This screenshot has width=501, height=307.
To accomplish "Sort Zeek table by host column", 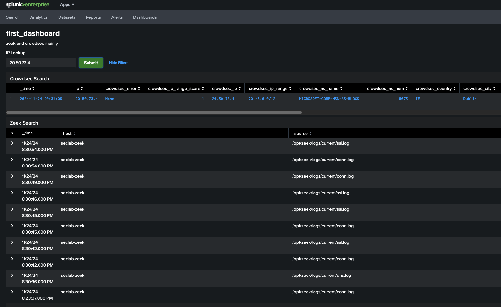I will pyautogui.click(x=69, y=133).
